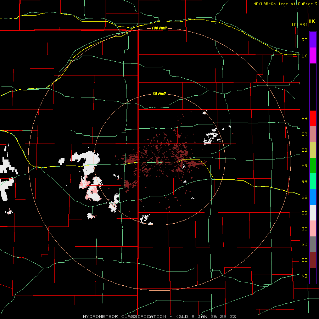Image resolution: width=319 pixels, height=319 pixels.
Task: Click the RF legend label
Action: (x=304, y=40)
